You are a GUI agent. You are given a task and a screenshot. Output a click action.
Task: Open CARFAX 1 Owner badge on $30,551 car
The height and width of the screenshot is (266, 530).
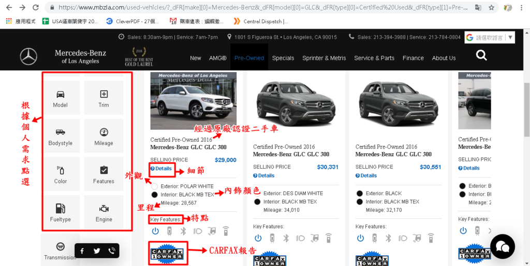(372, 259)
